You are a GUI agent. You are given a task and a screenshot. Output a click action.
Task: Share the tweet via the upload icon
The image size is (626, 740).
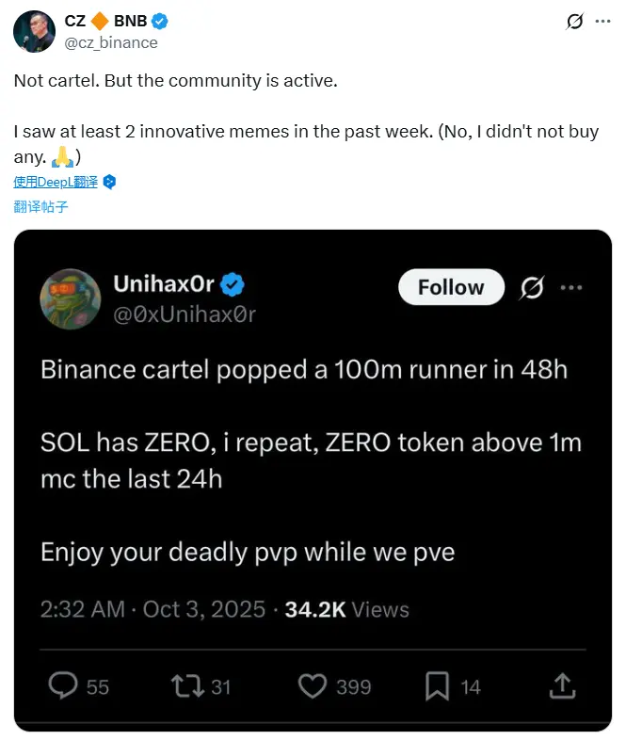pos(562,685)
